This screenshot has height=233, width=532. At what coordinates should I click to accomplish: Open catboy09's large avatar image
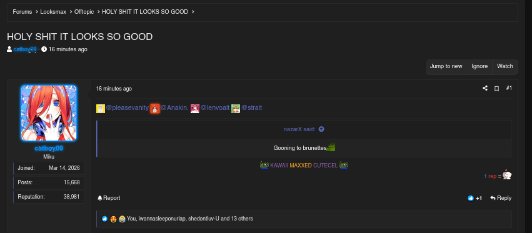click(x=49, y=113)
